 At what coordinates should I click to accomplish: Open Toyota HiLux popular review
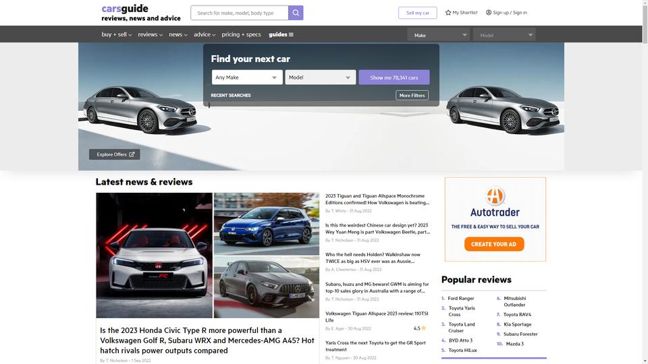click(462, 350)
